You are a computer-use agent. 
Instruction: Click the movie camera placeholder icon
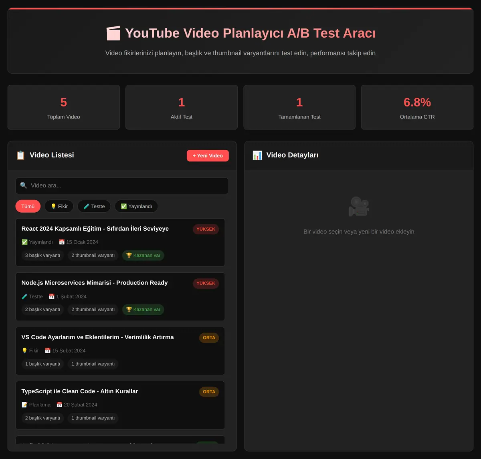pos(359,207)
